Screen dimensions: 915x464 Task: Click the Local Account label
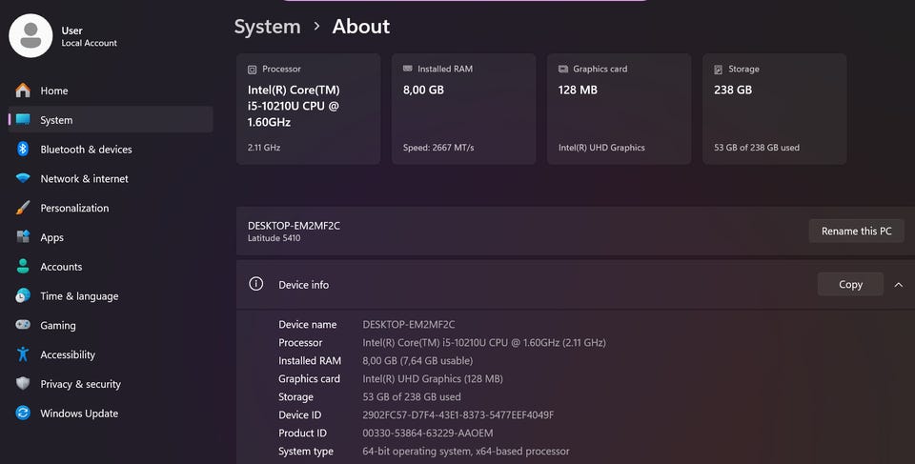(x=90, y=43)
